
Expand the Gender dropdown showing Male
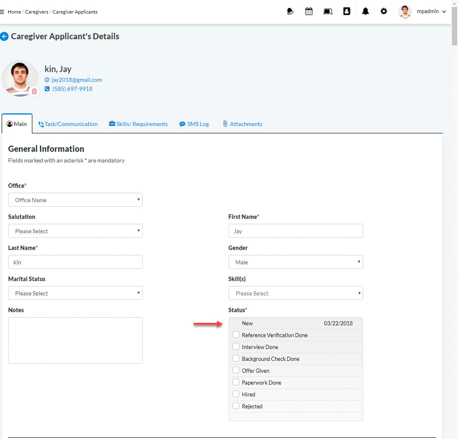(295, 262)
